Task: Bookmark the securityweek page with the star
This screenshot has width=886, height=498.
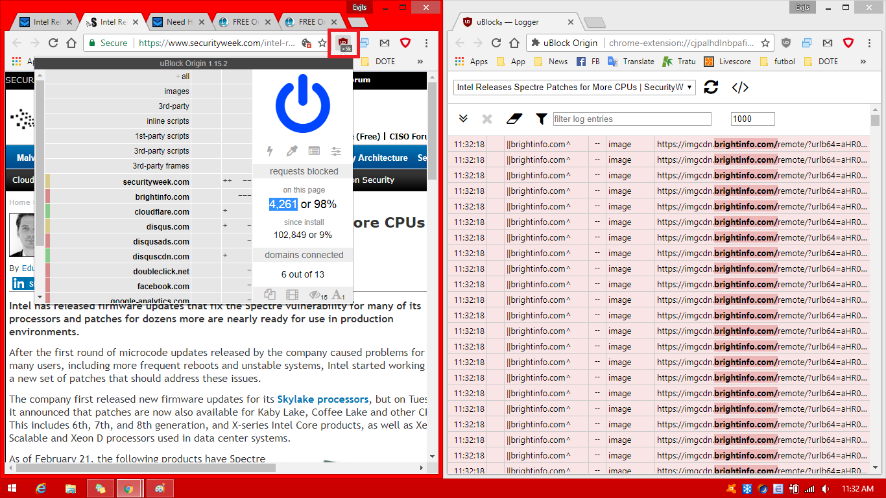Action: pyautogui.click(x=322, y=43)
